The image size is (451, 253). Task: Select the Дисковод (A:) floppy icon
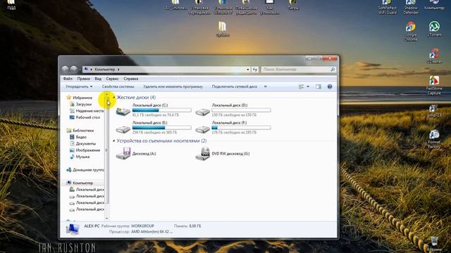[x=123, y=153]
